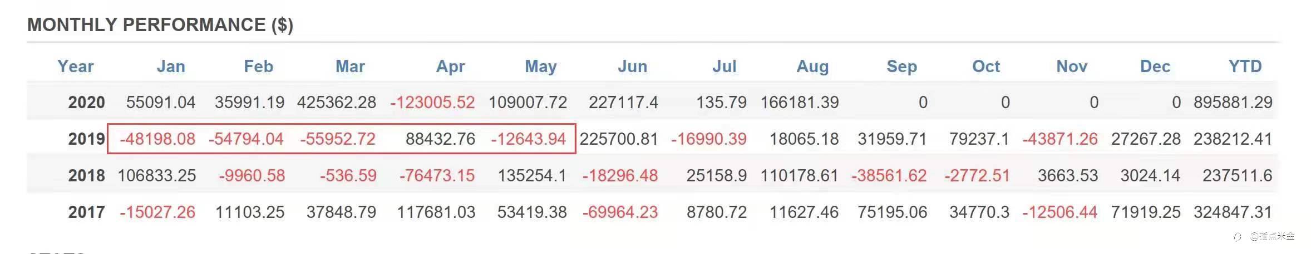Image resolution: width=1311 pixels, height=254 pixels.
Task: Click the 2019 June value 225700.81
Action: [618, 139]
